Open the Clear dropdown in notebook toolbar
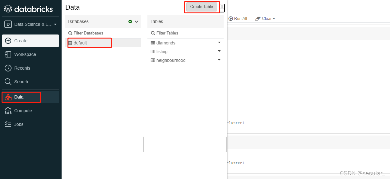The image size is (390, 179). pos(265,18)
